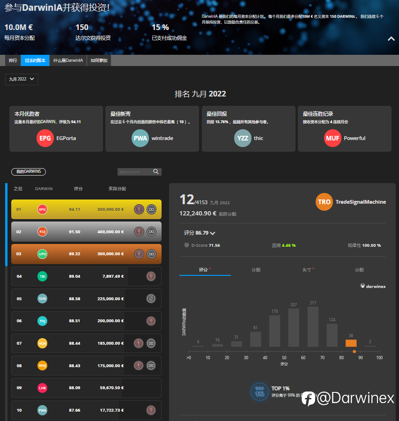Click the TOP 1% badge icon

259,391
